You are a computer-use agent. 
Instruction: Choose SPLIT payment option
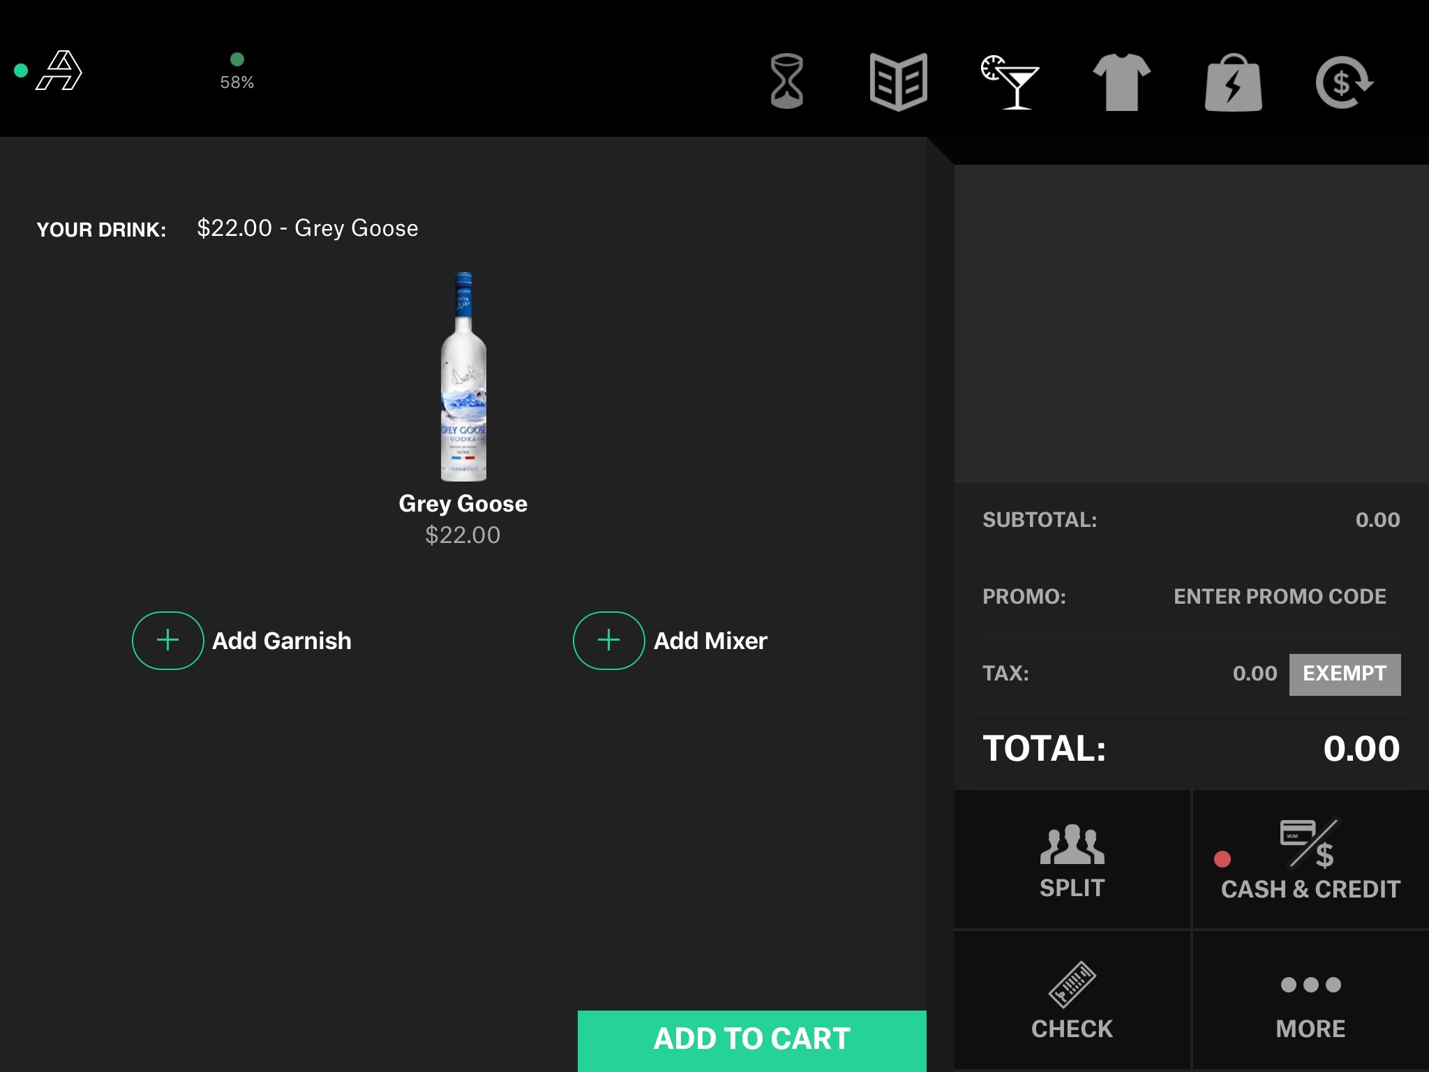1072,860
